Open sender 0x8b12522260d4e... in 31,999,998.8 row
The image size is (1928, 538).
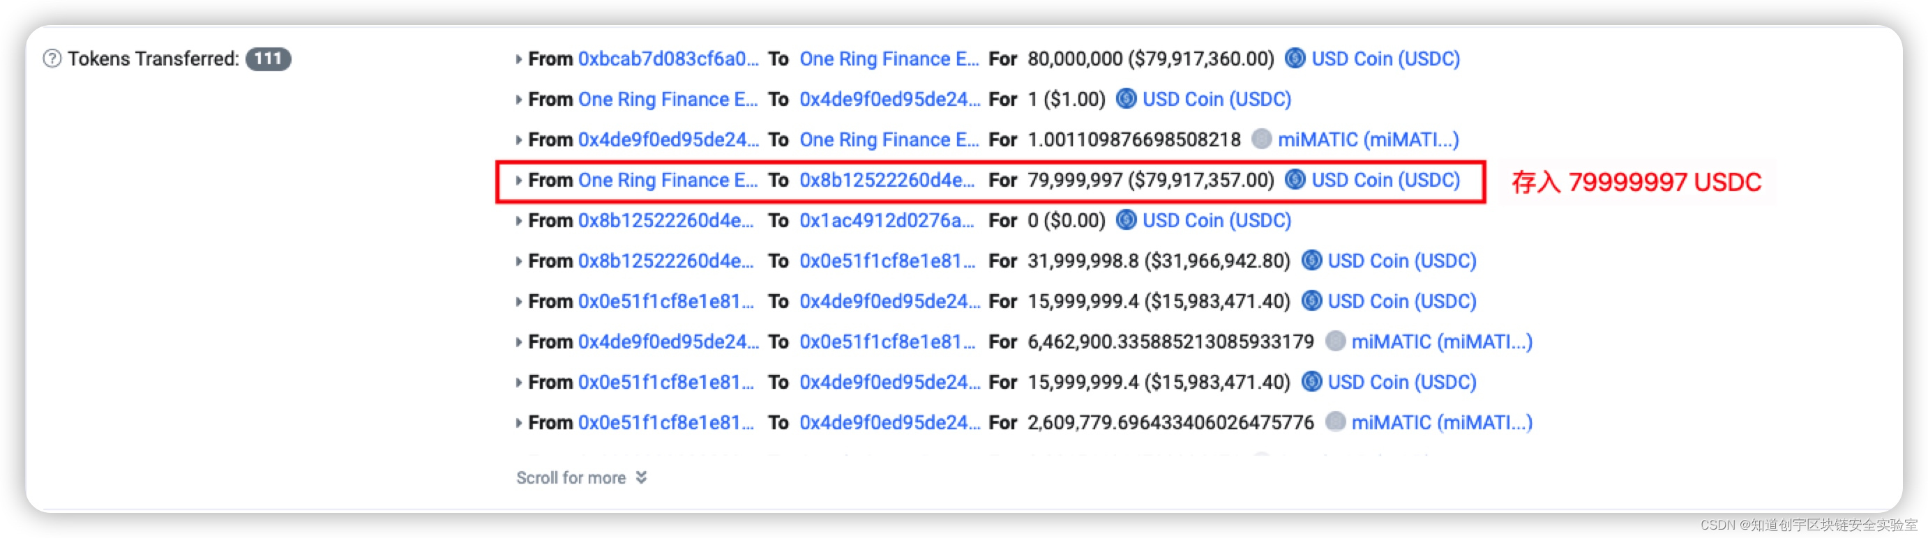point(665,261)
